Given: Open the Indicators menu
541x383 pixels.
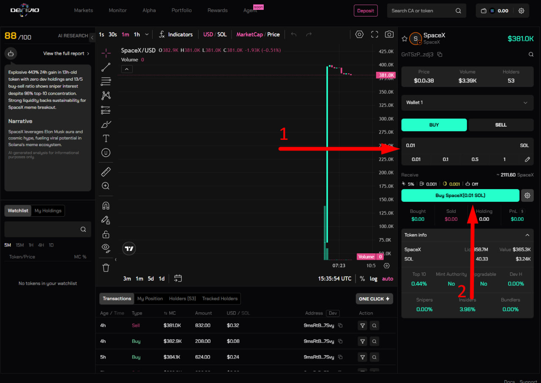Looking at the screenshot, I should pyautogui.click(x=175, y=34).
